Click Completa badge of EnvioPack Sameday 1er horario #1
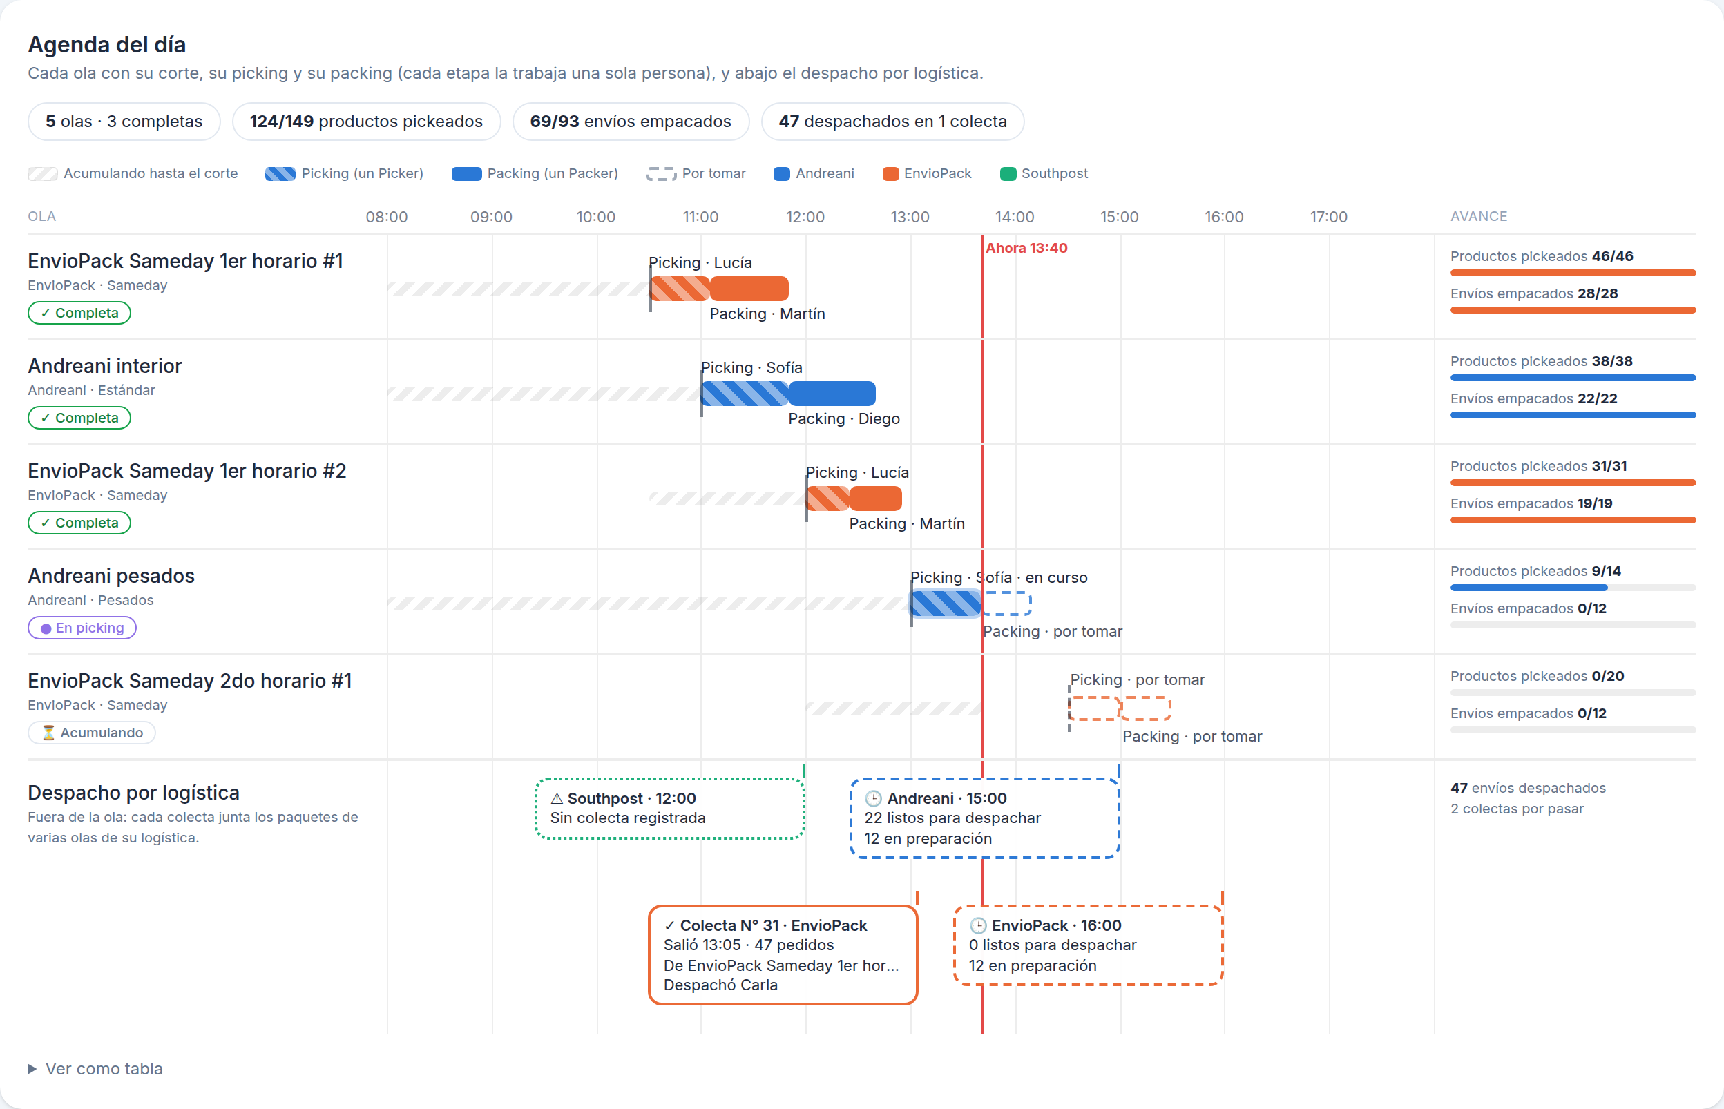Image resolution: width=1724 pixels, height=1109 pixels. 79,313
